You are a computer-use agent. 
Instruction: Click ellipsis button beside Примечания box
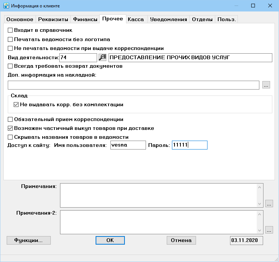click(269, 204)
